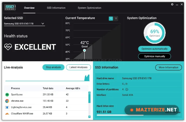
Task: Open the settings gear icon
Action: pyautogui.click(x=172, y=4)
